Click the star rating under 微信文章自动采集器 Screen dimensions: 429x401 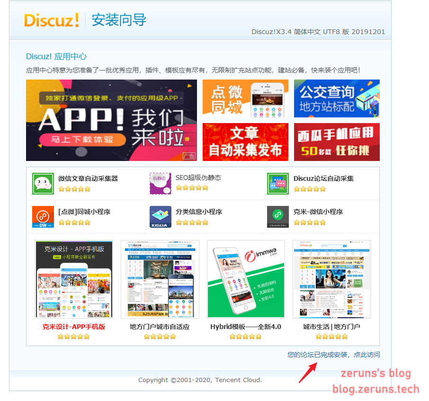coord(74,189)
